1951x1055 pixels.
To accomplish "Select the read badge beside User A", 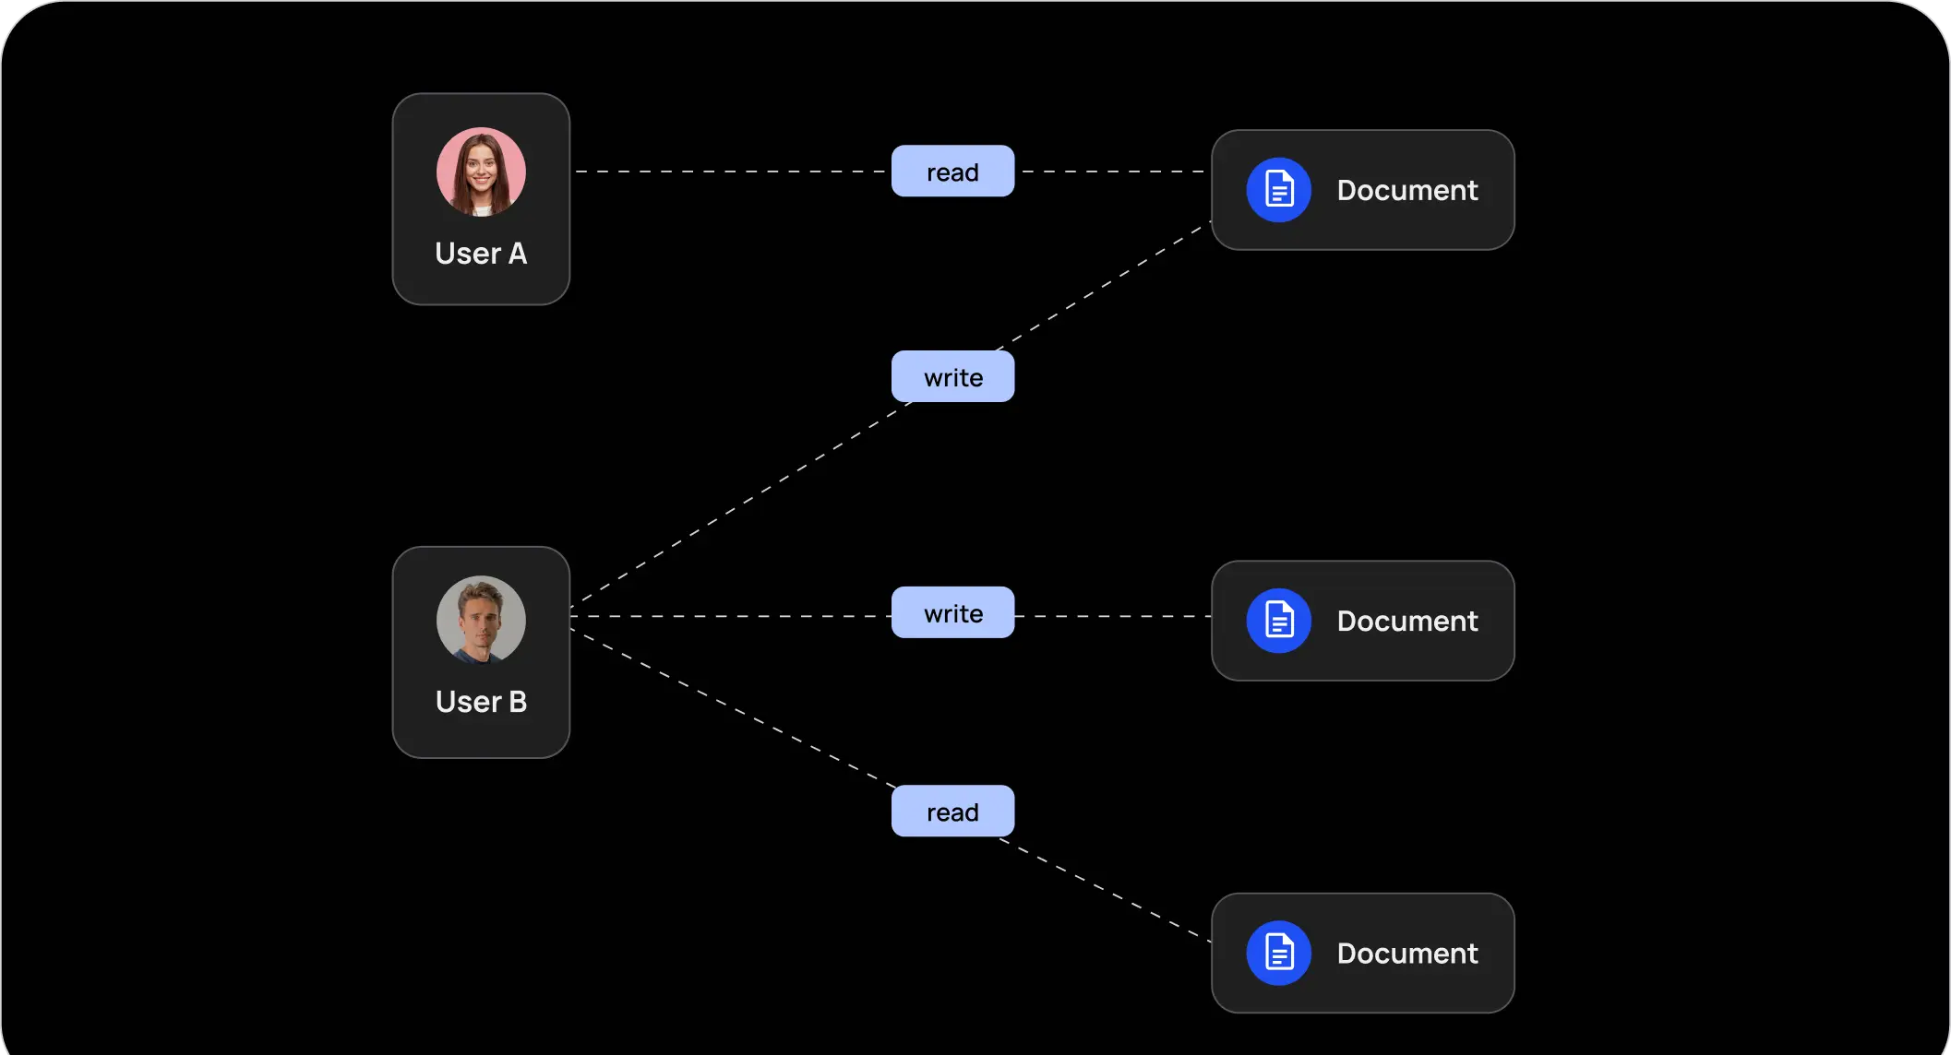I will pos(952,172).
